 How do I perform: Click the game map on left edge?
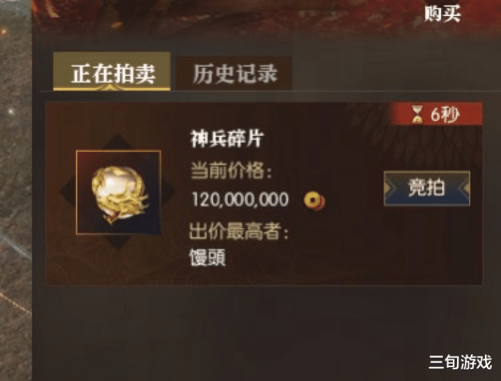(16, 192)
